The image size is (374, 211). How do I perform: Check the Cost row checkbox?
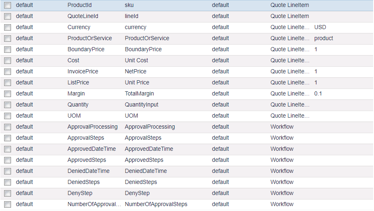7,61
